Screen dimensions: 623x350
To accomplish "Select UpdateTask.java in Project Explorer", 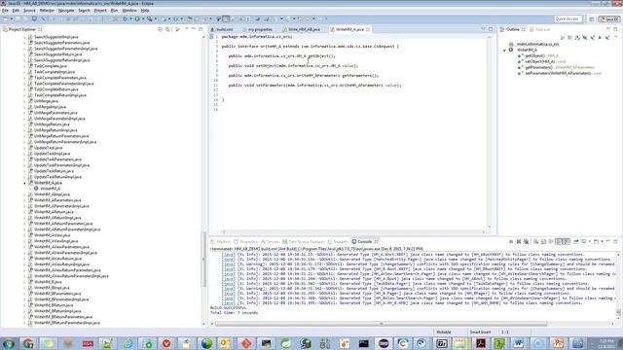I will [x=48, y=148].
